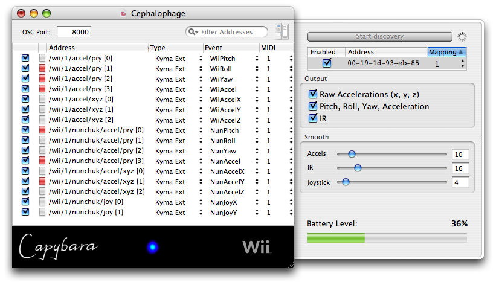Click the blue LED indicator on black banner
Viewport: 499px width, 282px height.
click(x=153, y=247)
